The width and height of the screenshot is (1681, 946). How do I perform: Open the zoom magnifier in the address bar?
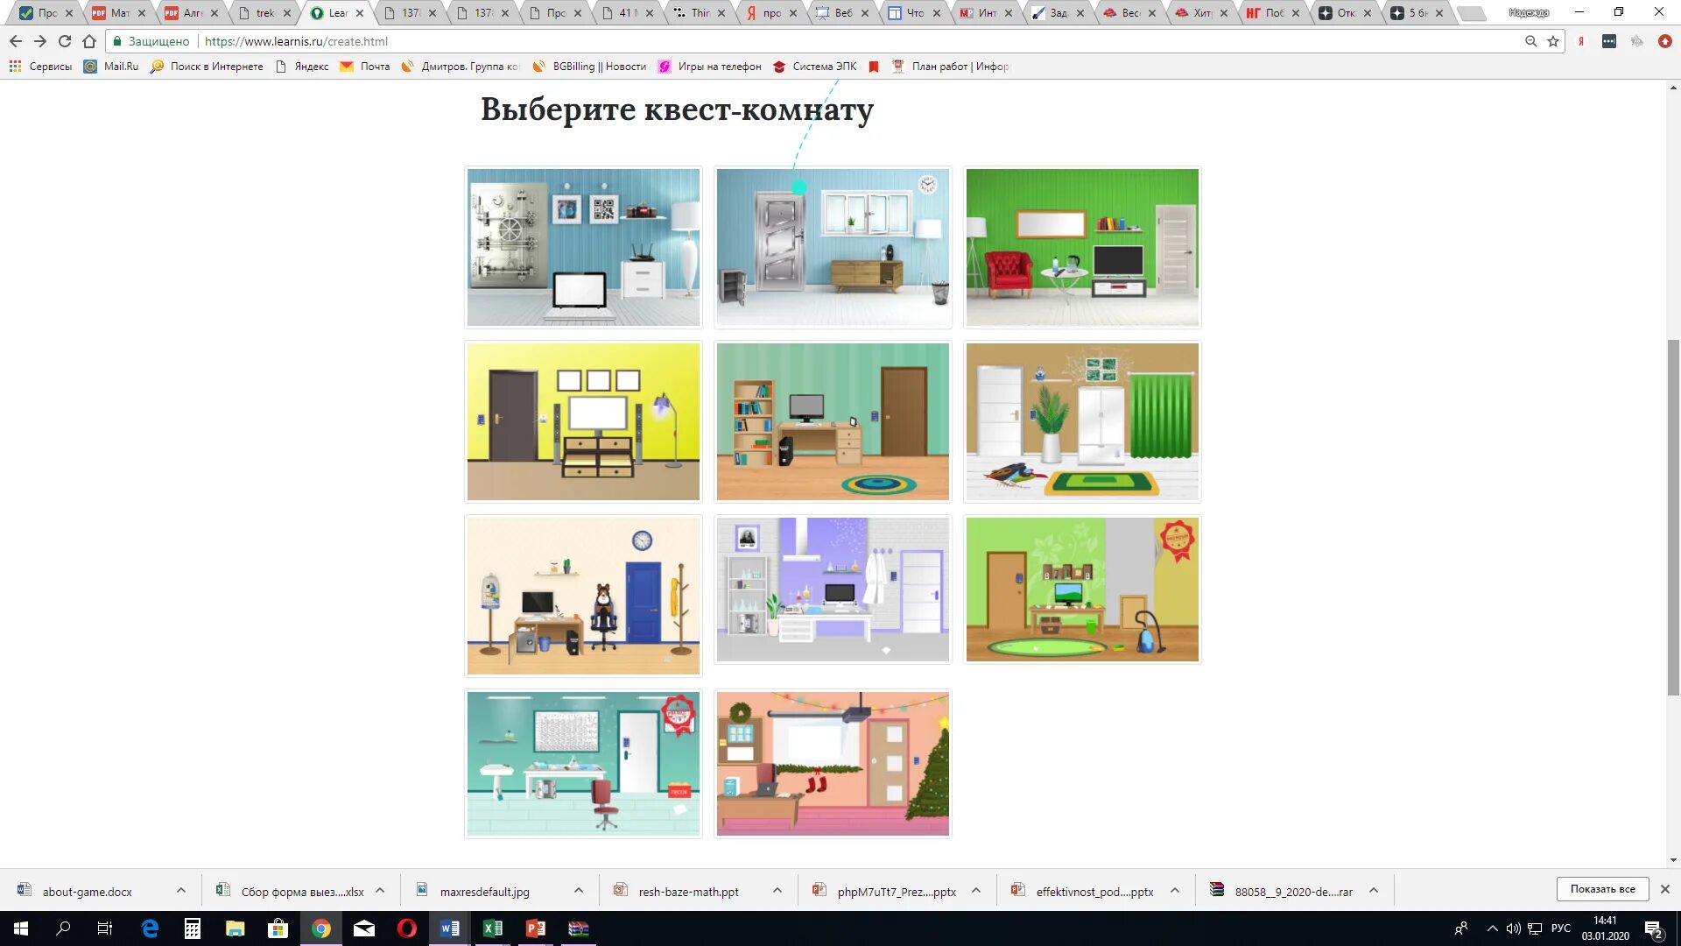tap(1530, 41)
